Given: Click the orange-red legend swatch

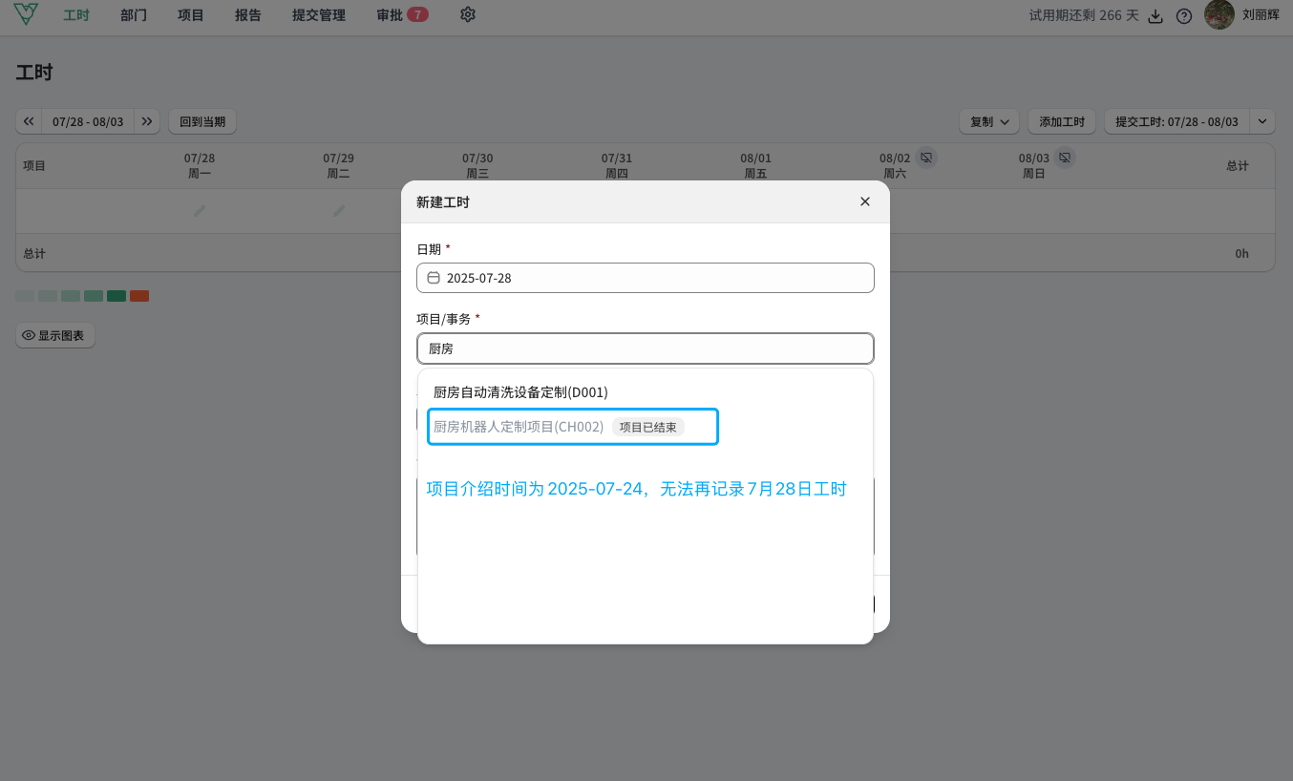Looking at the screenshot, I should (x=139, y=296).
